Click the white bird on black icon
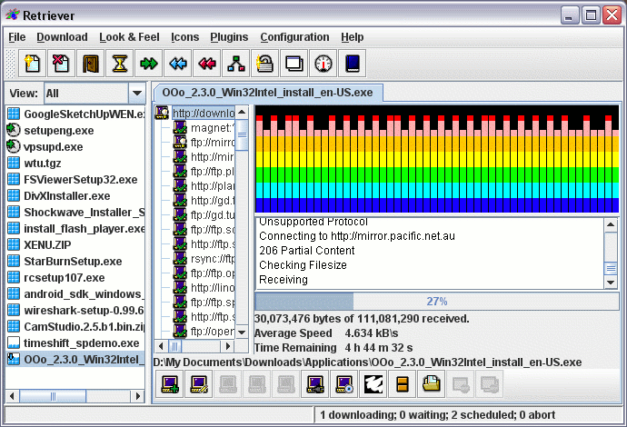This screenshot has width=627, height=427. 373,384
